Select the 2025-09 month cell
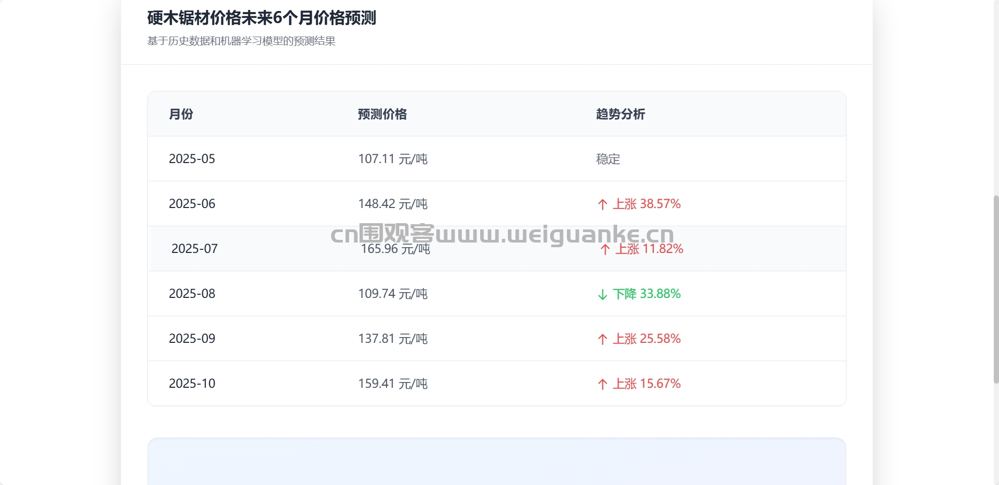 [192, 339]
